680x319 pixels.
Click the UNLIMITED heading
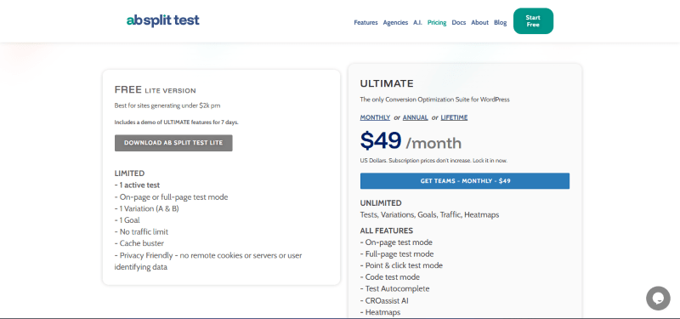tap(381, 203)
